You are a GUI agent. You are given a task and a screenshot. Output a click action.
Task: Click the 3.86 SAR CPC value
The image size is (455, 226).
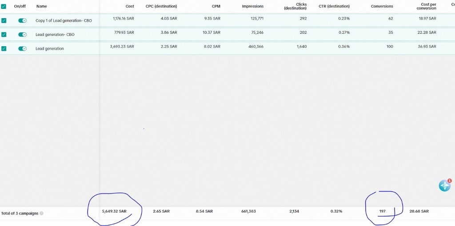(169, 32)
